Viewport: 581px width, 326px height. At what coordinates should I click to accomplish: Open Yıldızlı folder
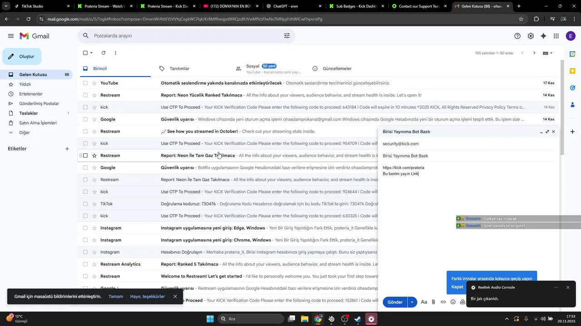pyautogui.click(x=36, y=84)
